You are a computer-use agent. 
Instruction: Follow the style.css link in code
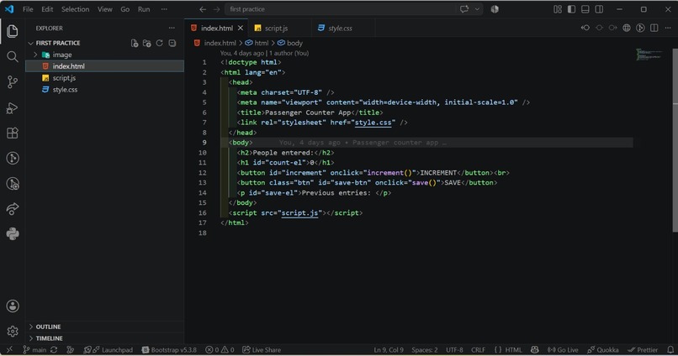click(x=373, y=123)
